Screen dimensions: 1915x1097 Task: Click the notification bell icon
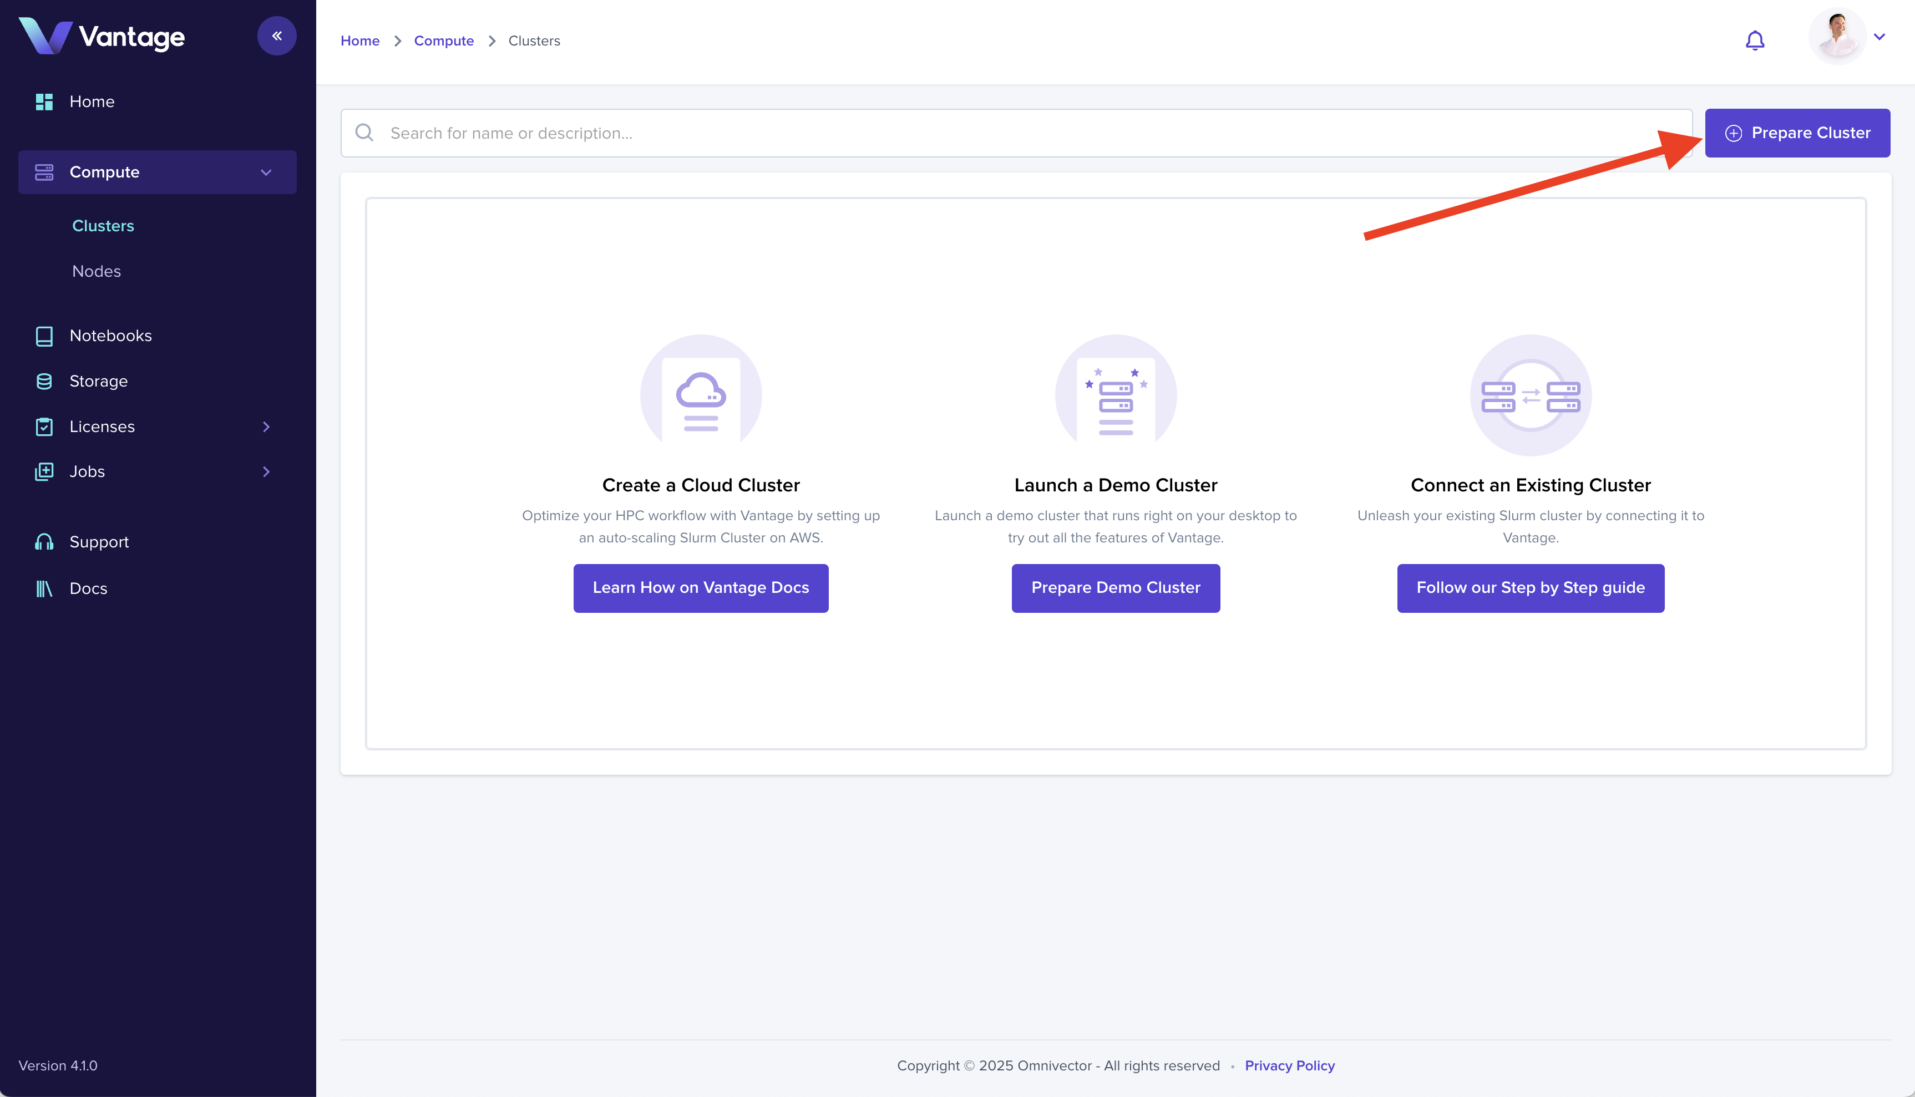coord(1755,40)
